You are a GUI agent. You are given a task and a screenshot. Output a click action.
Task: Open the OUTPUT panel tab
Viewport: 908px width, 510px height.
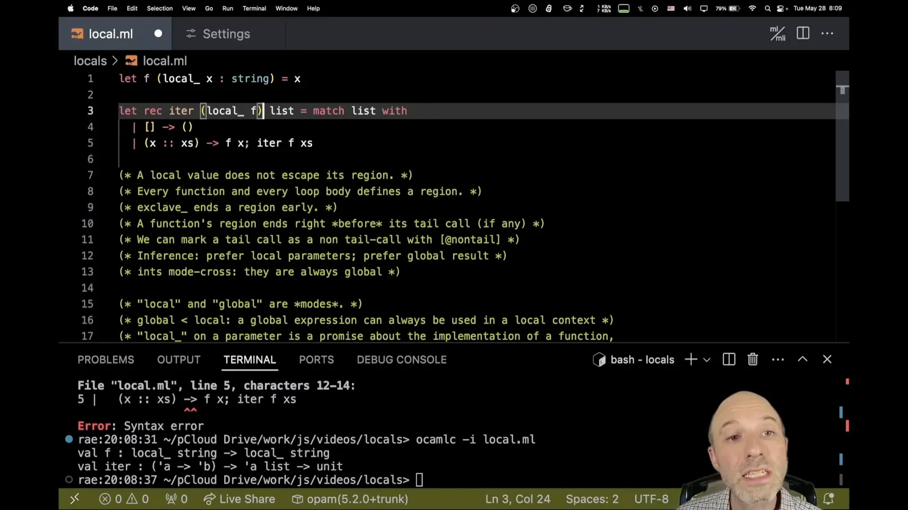point(179,360)
